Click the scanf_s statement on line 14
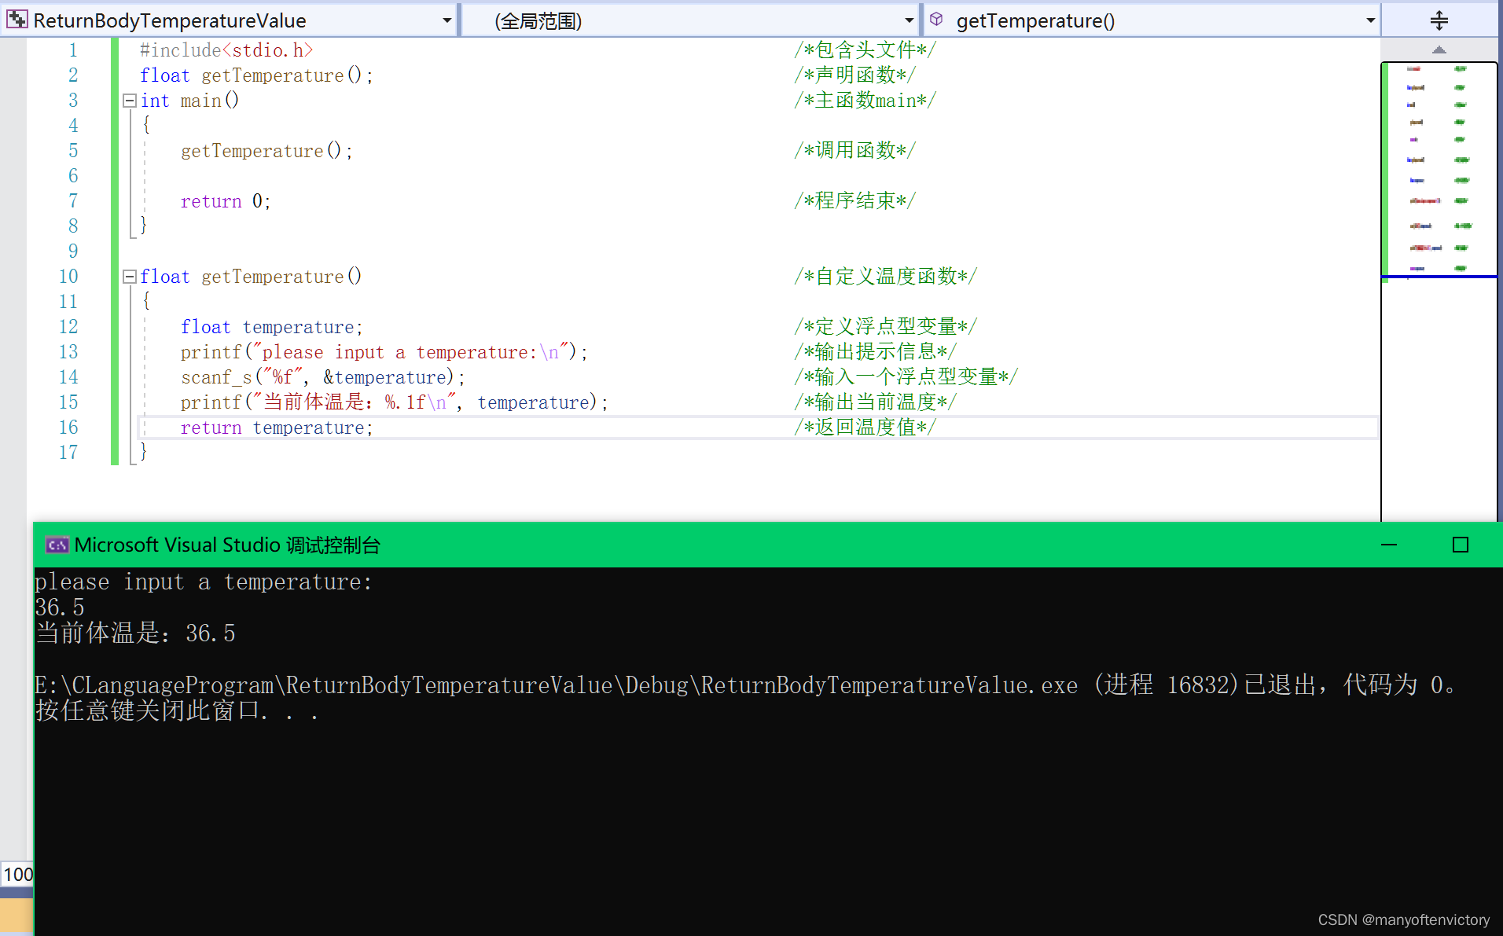1503x936 pixels. pos(323,377)
